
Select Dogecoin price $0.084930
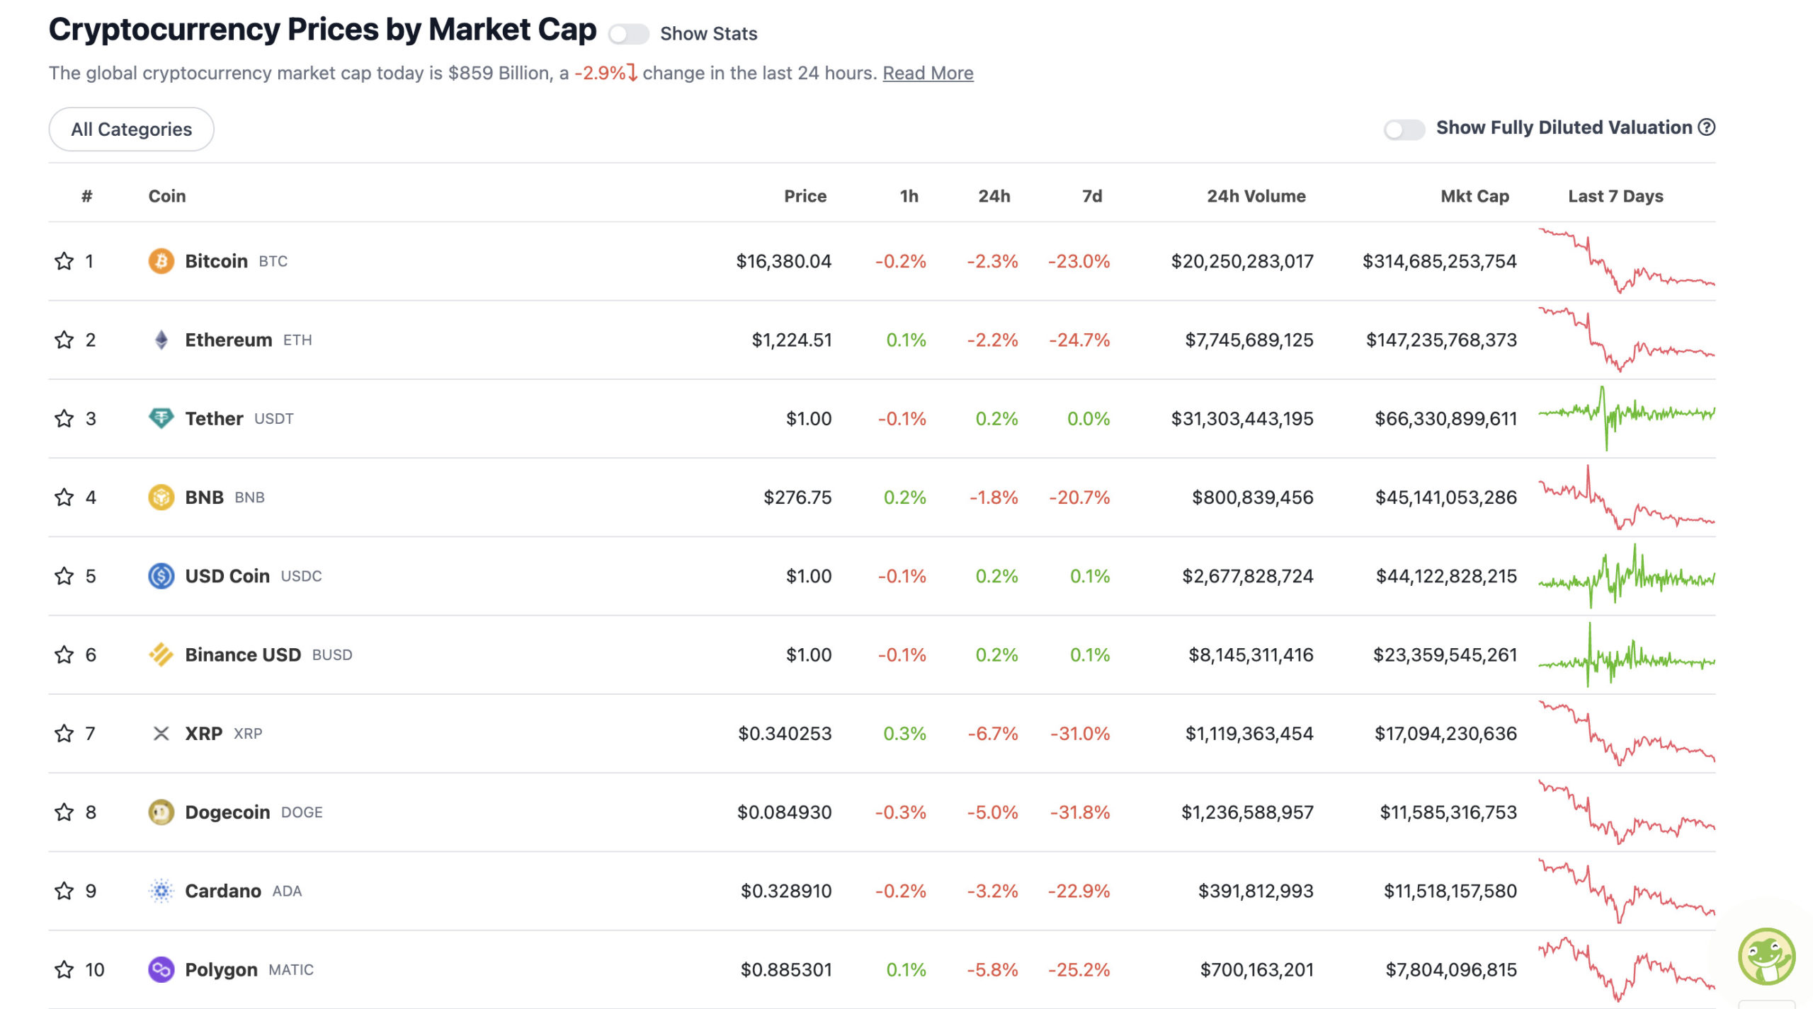784,812
